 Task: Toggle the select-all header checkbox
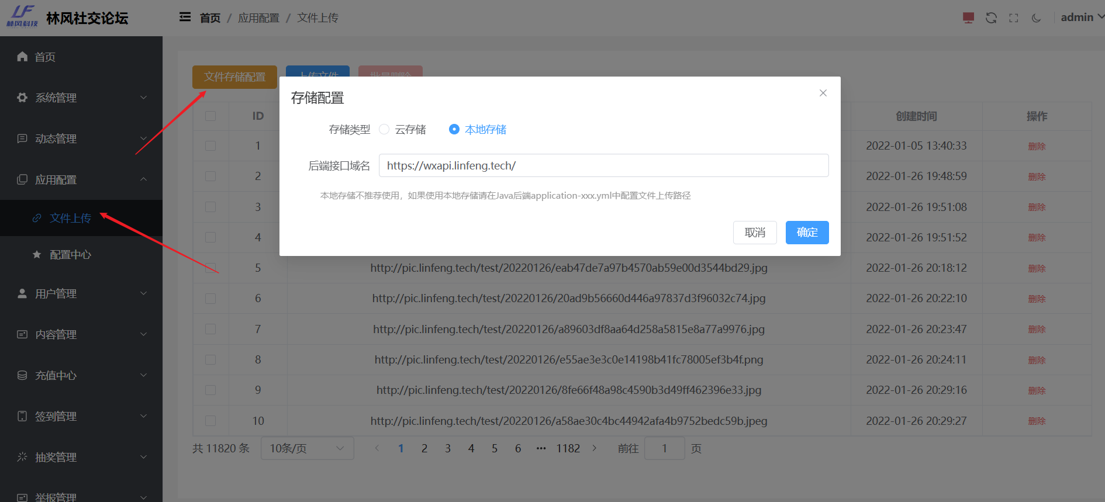[210, 116]
